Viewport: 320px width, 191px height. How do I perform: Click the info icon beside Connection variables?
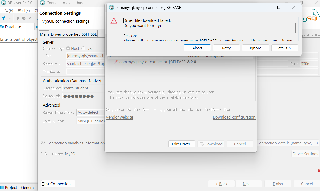pos(43,143)
